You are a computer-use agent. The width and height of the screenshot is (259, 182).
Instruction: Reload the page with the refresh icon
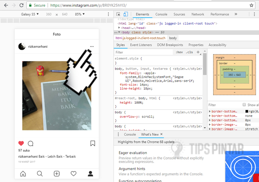coord(22,5)
